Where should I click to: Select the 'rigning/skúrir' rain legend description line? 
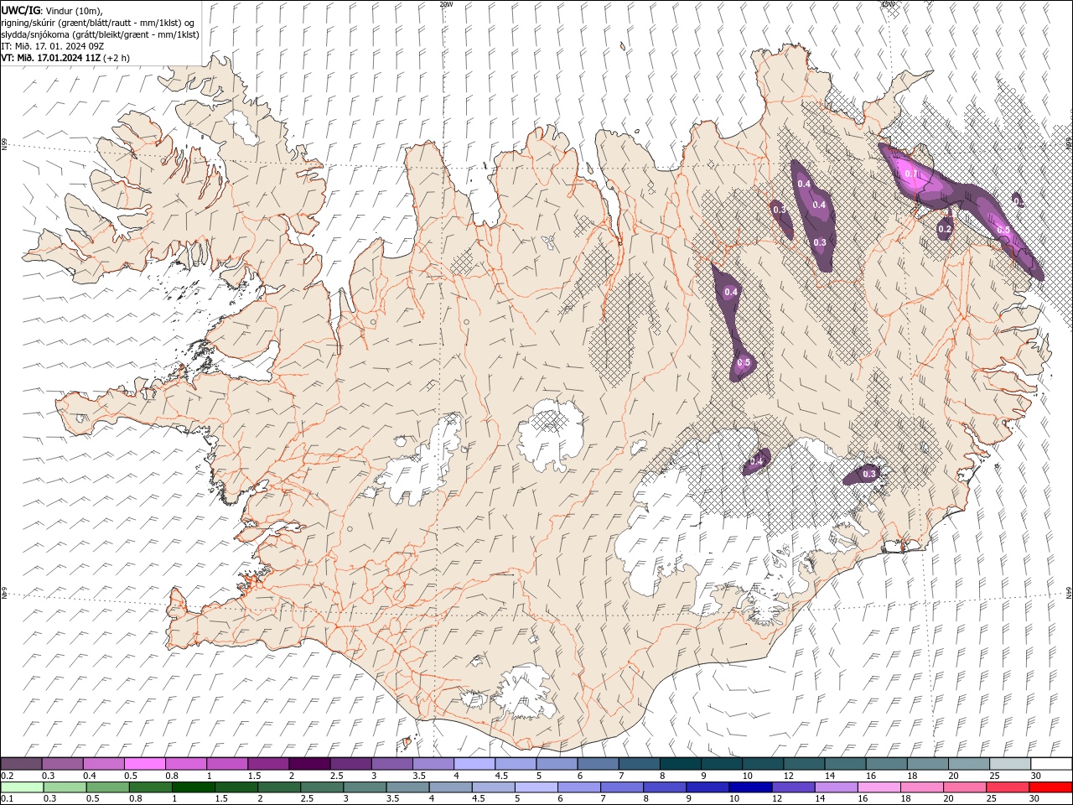(x=99, y=22)
